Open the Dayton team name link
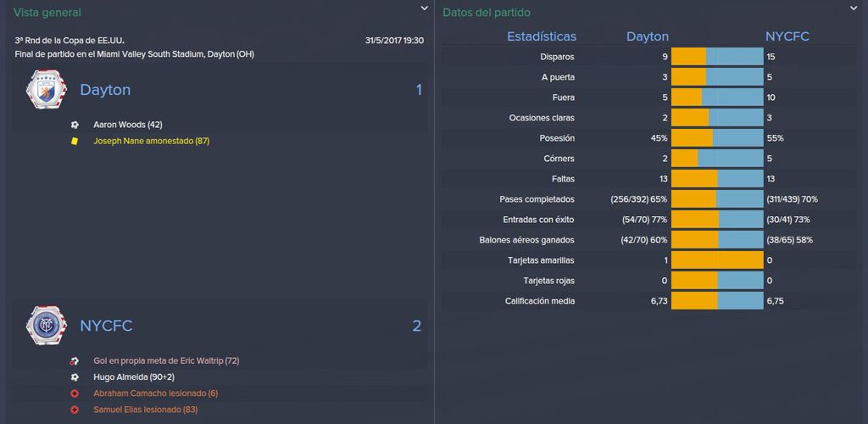The width and height of the screenshot is (868, 424). [105, 90]
